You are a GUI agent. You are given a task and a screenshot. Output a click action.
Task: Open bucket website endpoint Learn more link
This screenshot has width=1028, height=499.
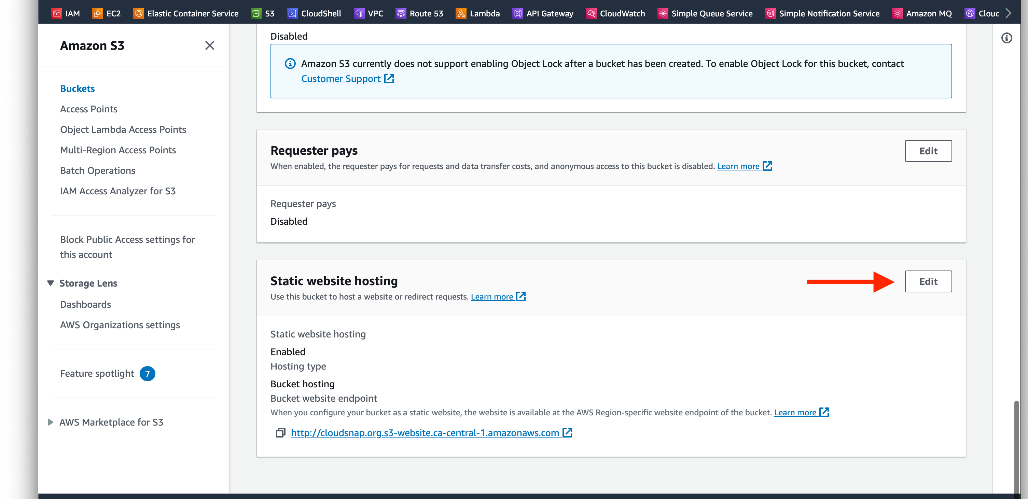(801, 412)
